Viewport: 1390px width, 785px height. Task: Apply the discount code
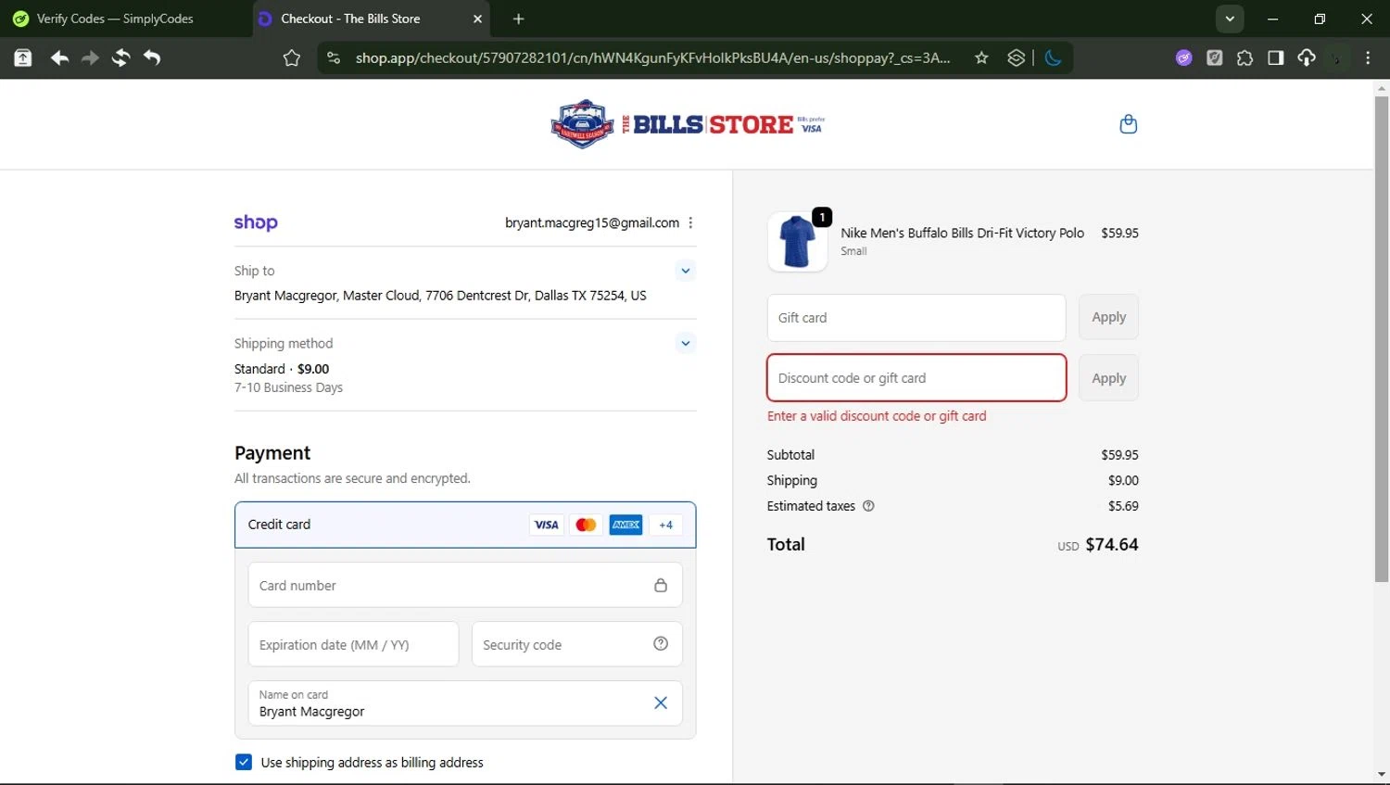pyautogui.click(x=1108, y=378)
